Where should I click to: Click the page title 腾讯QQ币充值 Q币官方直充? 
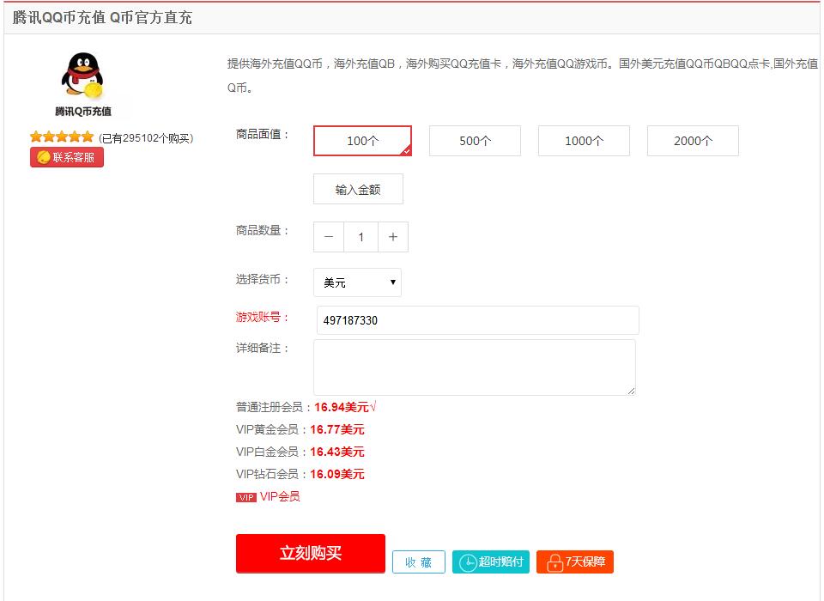[x=102, y=17]
